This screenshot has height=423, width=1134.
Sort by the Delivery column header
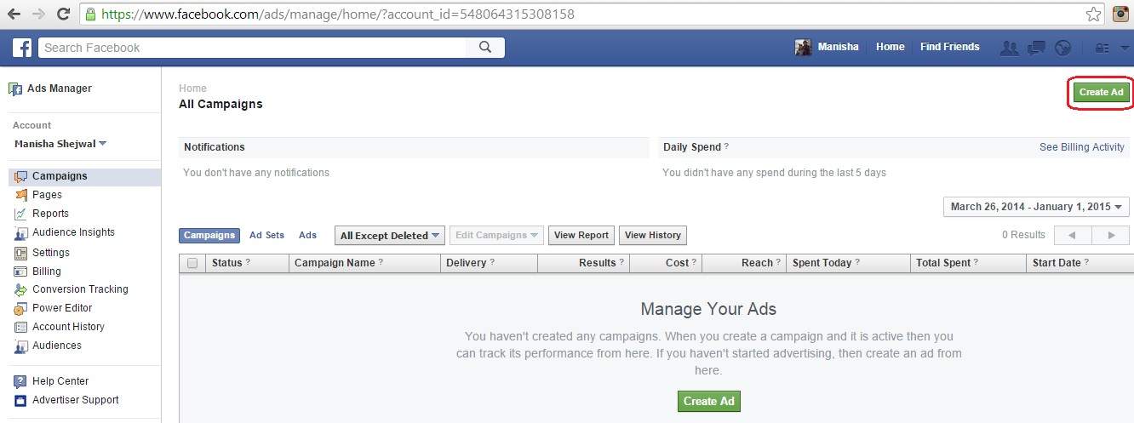[x=489, y=263]
